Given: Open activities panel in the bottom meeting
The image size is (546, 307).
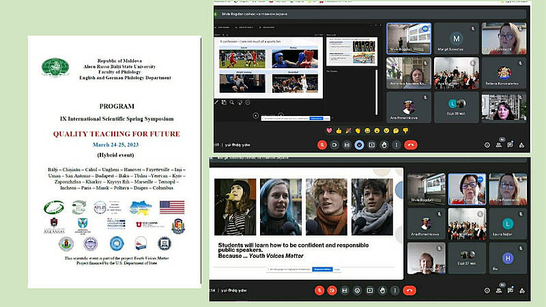Looking at the screenshot, I should coord(521,290).
